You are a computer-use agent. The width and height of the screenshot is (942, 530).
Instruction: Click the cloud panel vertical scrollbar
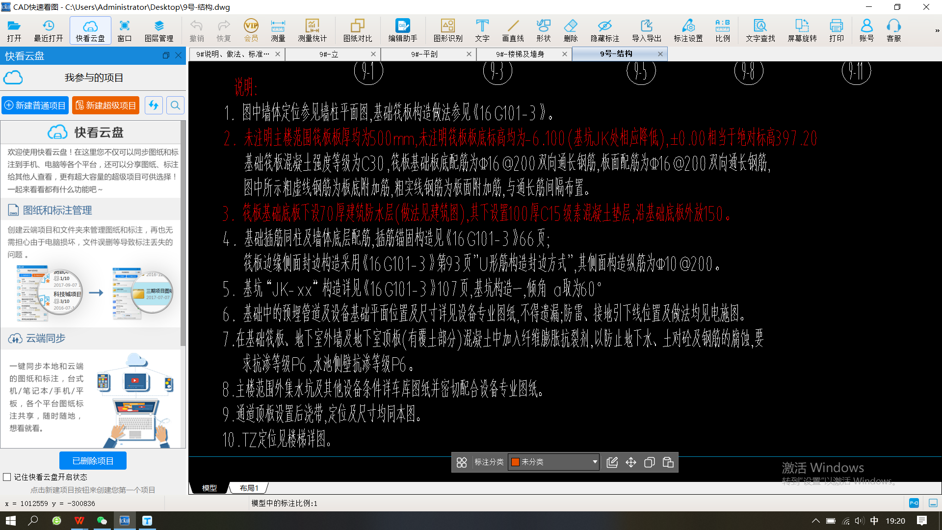click(x=183, y=233)
